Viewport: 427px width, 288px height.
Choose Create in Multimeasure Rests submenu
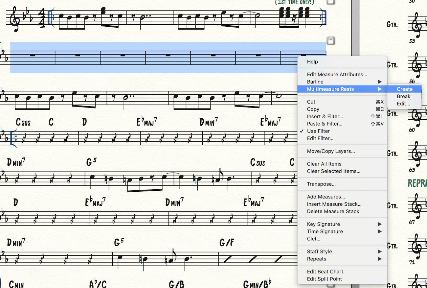[x=404, y=89]
